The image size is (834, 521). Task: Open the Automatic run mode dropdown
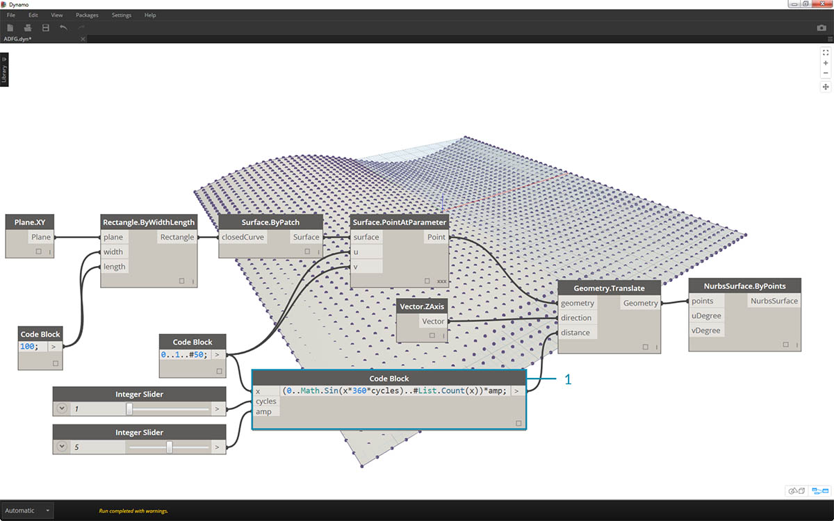pos(27,511)
